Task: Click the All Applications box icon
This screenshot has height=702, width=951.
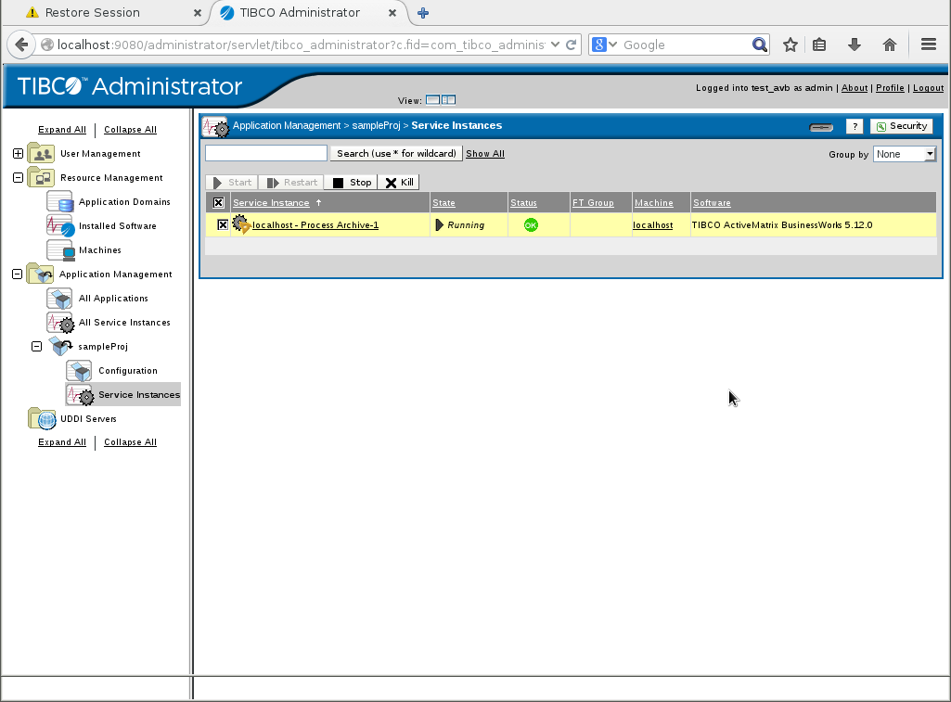Action: 59,298
